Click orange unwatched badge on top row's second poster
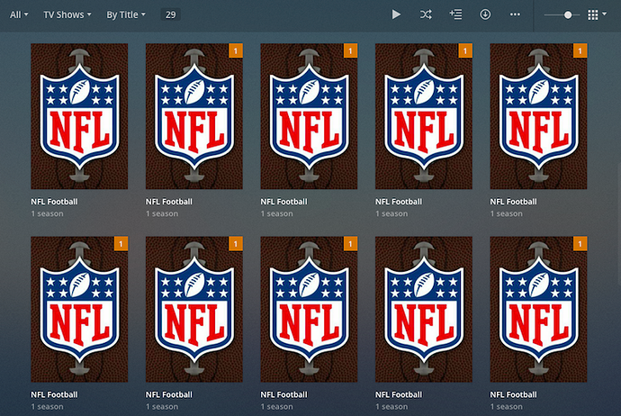Image resolution: width=621 pixels, height=416 pixels. point(236,50)
